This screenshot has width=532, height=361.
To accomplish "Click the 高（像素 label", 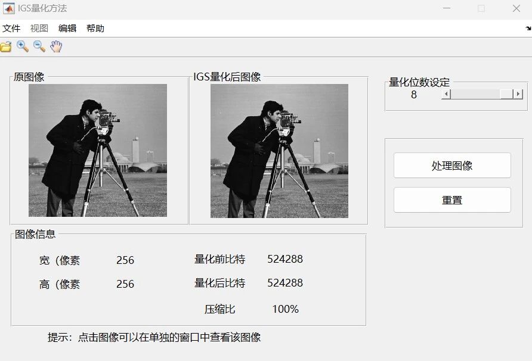I will (x=60, y=284).
